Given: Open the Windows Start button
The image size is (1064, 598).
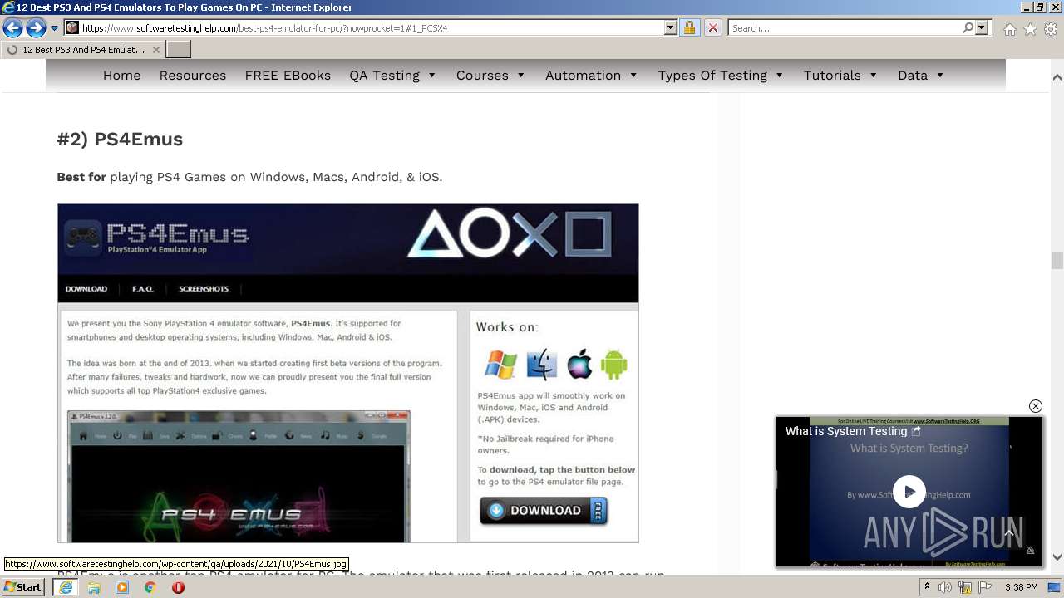Looking at the screenshot, I should click(23, 587).
